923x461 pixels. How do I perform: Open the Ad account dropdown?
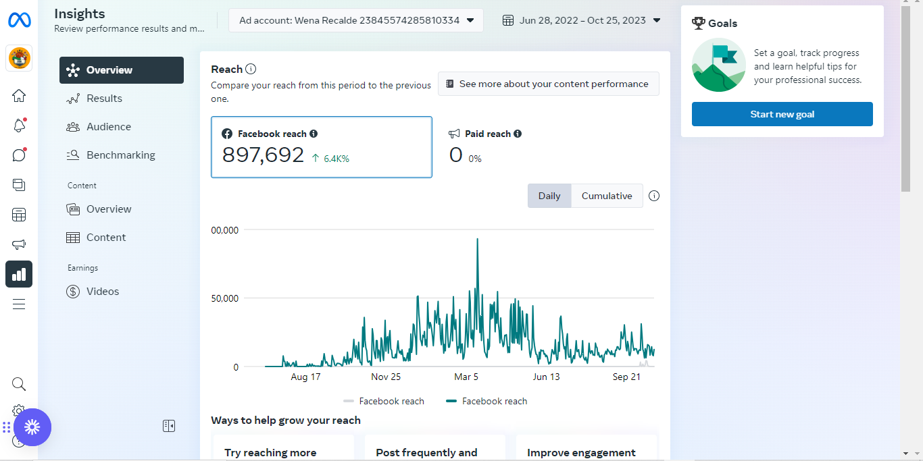point(355,20)
